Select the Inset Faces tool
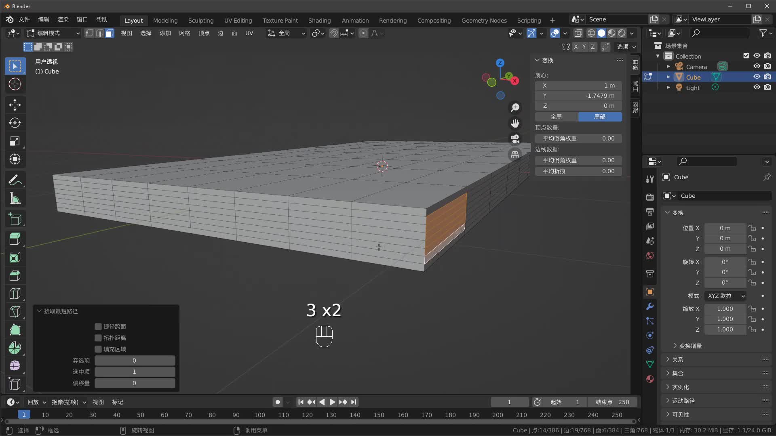The height and width of the screenshot is (436, 776). (x=15, y=257)
